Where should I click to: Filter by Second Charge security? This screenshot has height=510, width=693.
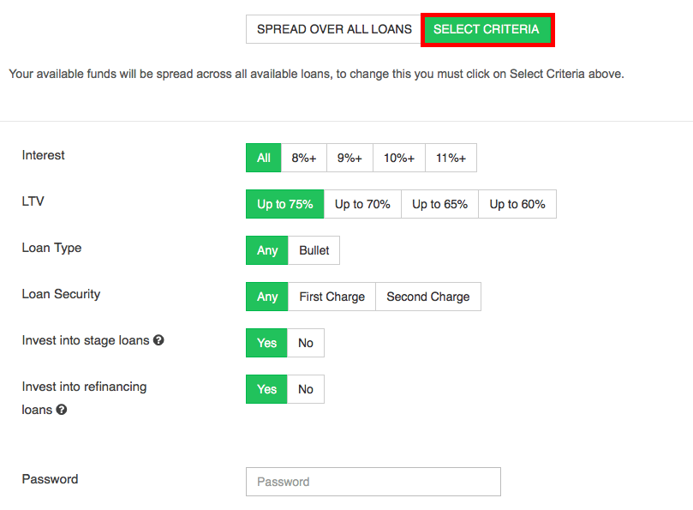pyautogui.click(x=428, y=297)
